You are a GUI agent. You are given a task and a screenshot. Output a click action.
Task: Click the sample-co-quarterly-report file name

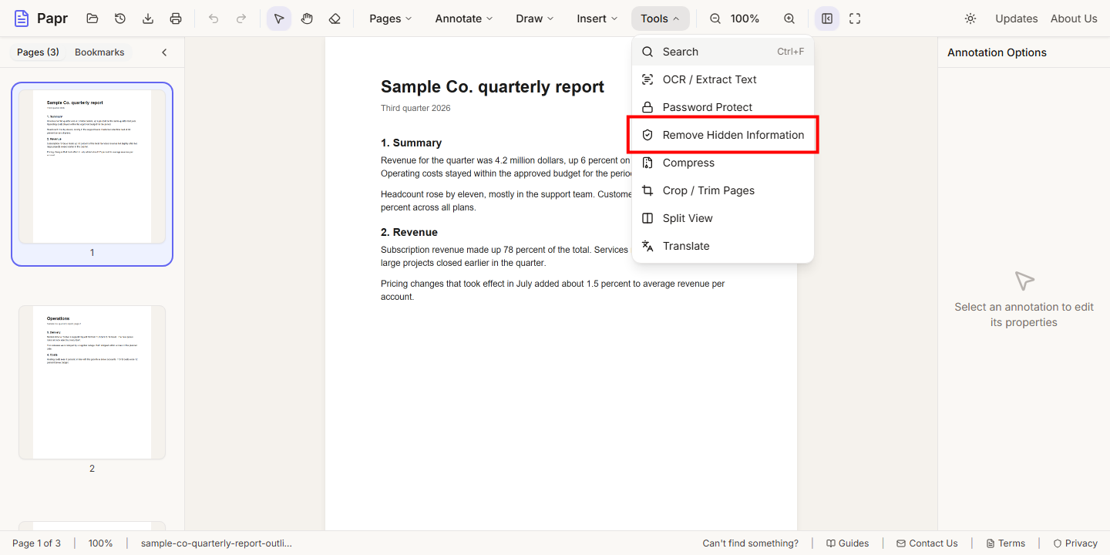[217, 543]
